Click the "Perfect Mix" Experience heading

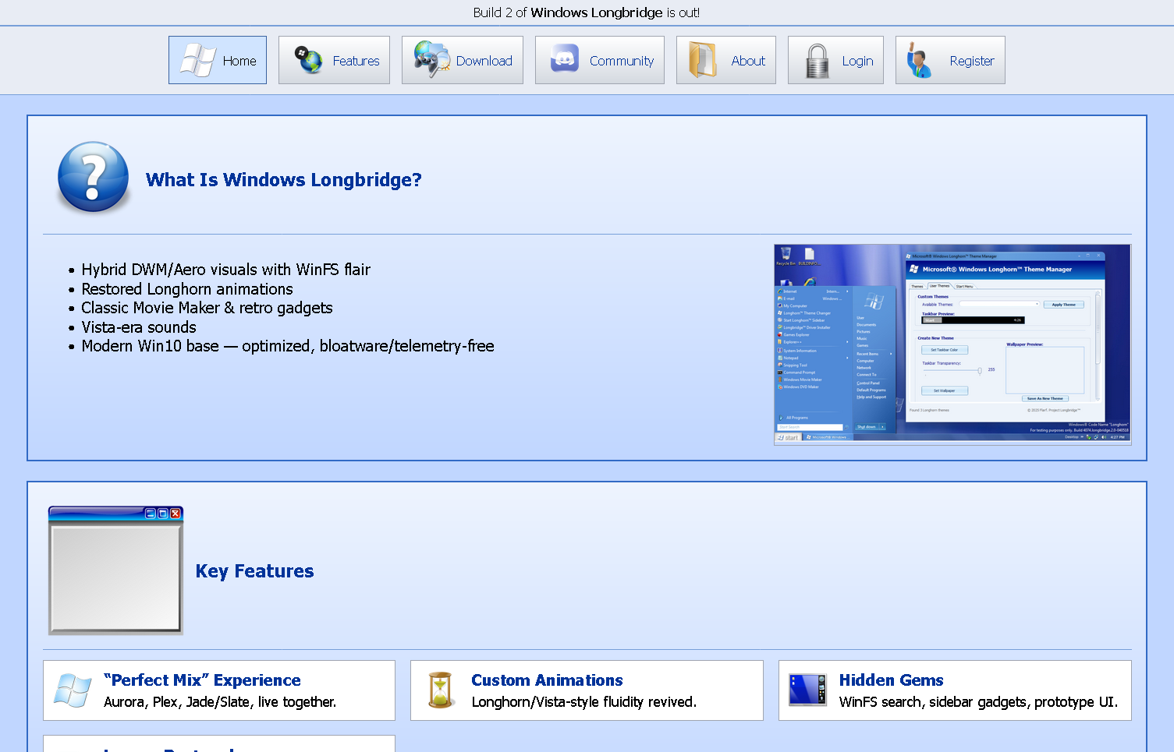pyautogui.click(x=202, y=680)
